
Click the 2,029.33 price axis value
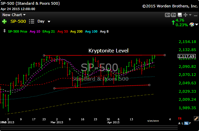coord(188,91)
